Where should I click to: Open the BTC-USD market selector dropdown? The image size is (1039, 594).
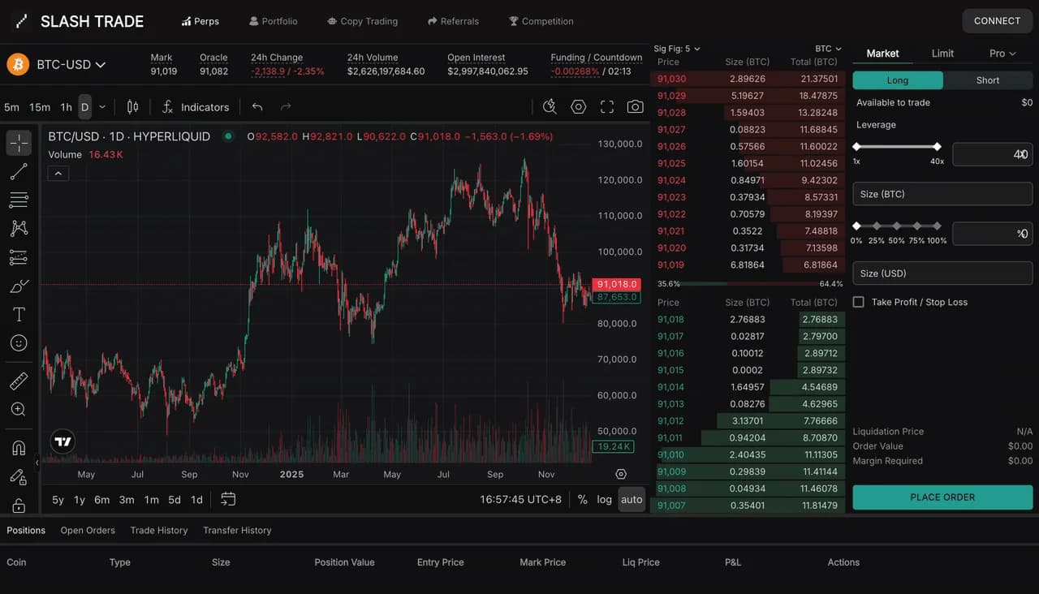coord(71,64)
